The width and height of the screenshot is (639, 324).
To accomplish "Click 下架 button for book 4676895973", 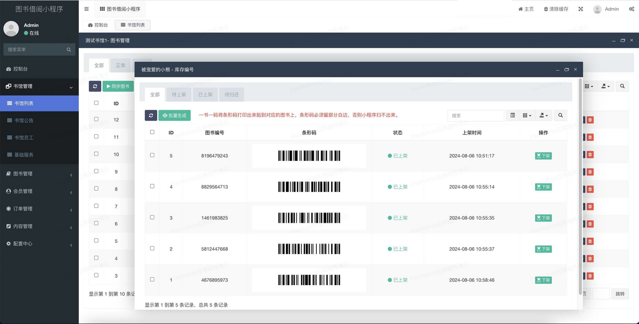I will click(543, 280).
